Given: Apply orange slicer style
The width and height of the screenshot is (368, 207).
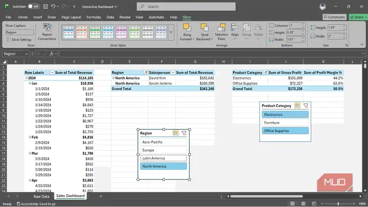Looking at the screenshot, I should pos(81,32).
